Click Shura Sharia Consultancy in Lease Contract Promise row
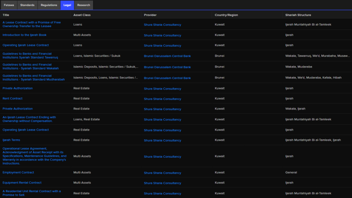352x198 pixels. (163, 25)
